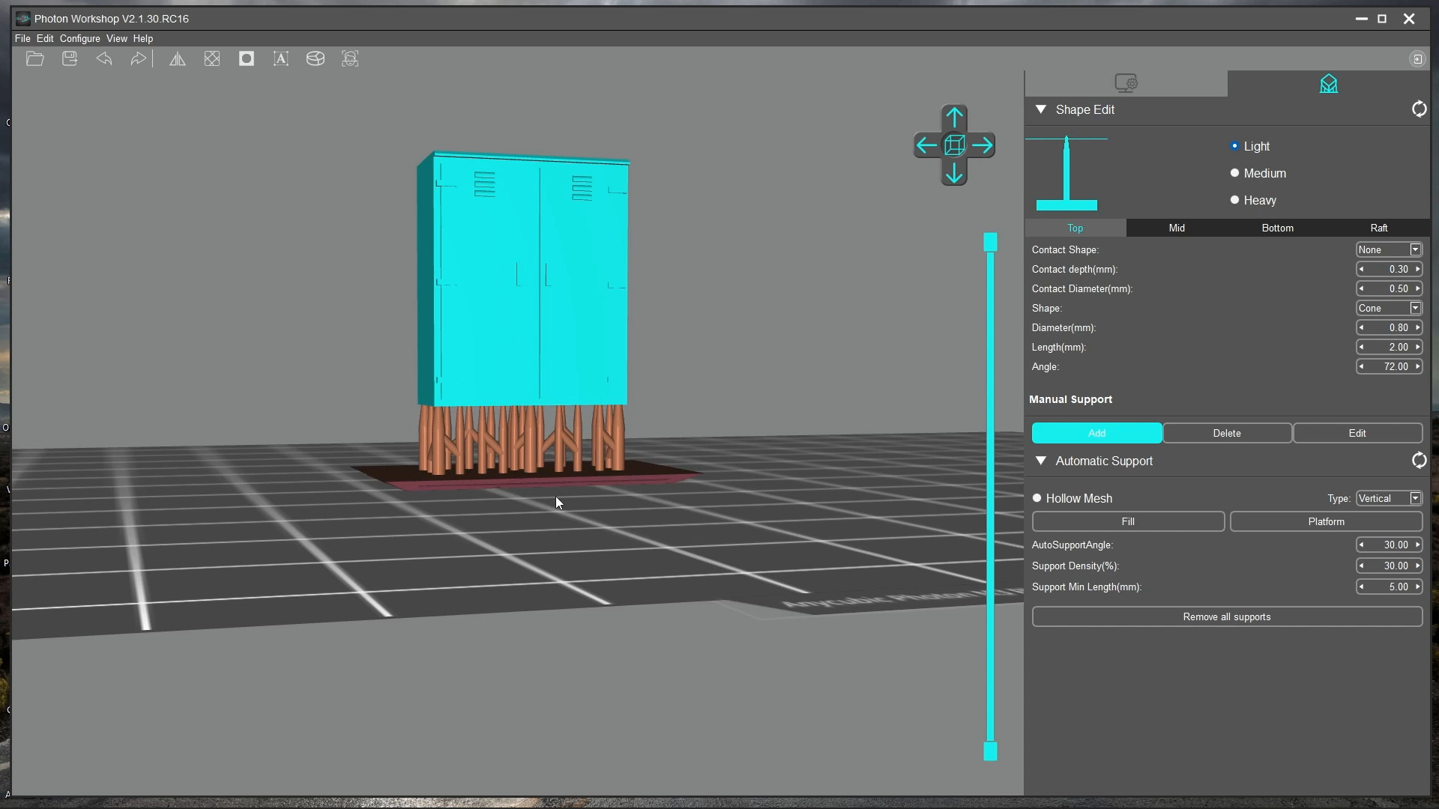Select the raft settings panel icon
Image resolution: width=1439 pixels, height=809 pixels.
pos(1379,228)
